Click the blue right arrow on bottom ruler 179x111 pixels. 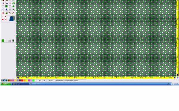point(175,78)
